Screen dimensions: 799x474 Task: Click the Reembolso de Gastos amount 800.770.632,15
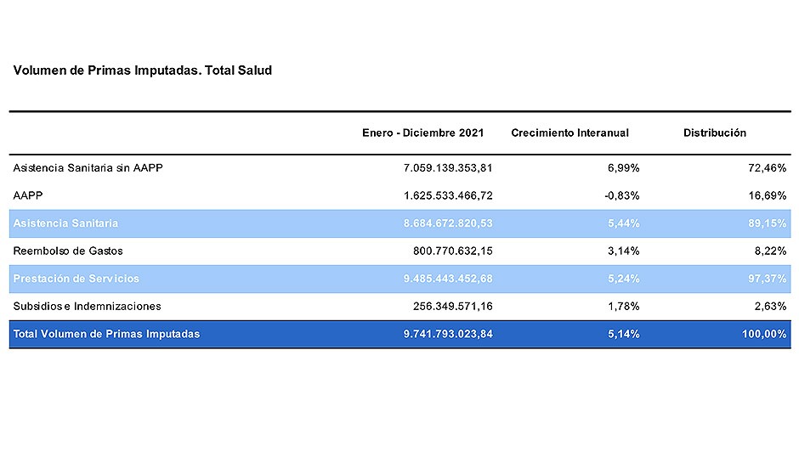[x=452, y=251]
